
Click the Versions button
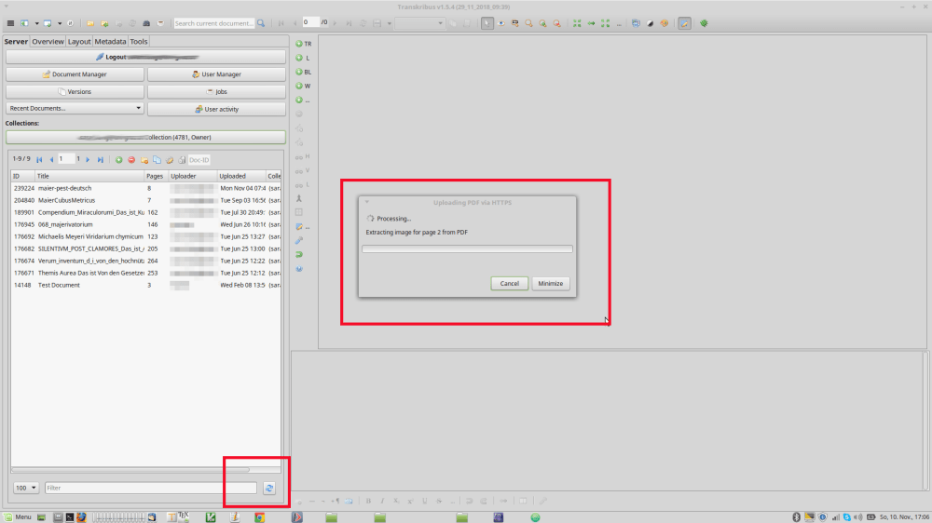point(75,92)
